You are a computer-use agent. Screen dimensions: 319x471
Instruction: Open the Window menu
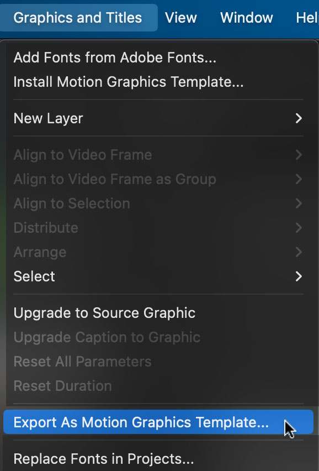tap(247, 18)
